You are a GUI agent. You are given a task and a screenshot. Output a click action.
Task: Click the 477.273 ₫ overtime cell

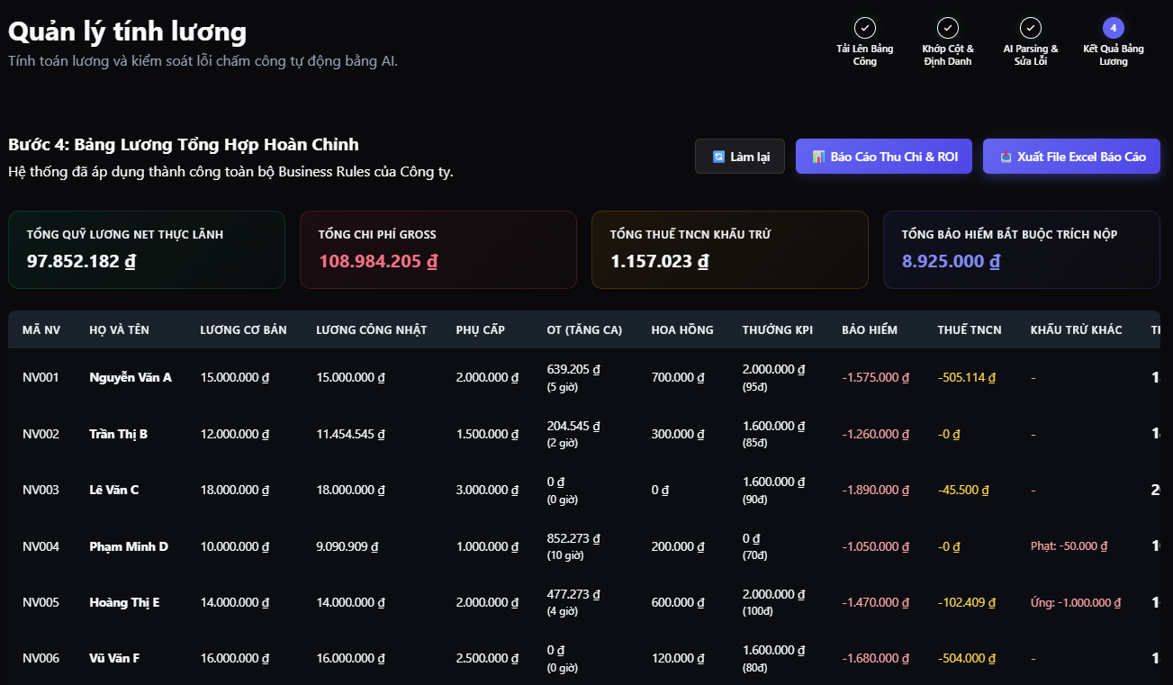(573, 594)
